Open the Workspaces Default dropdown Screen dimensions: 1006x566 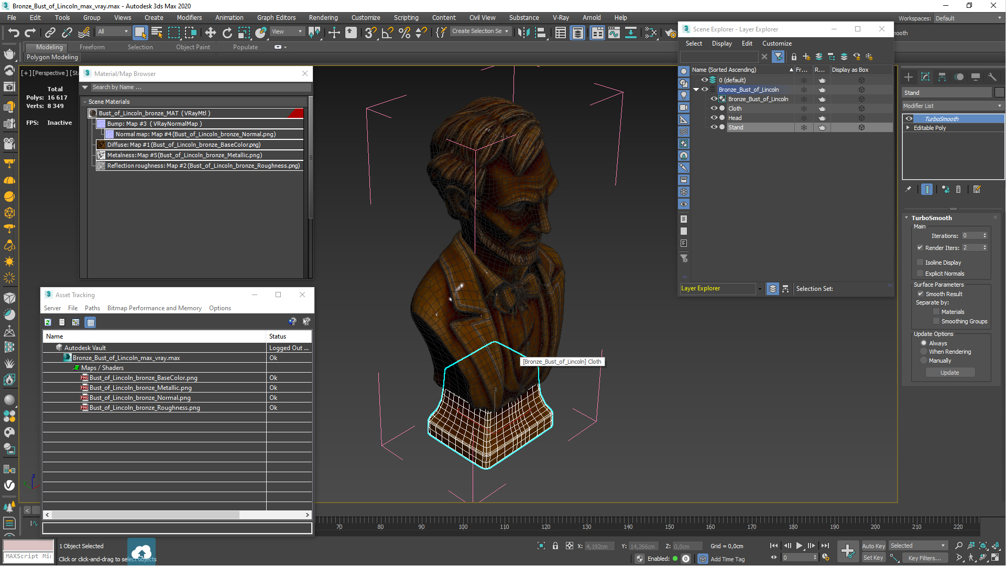(x=968, y=18)
